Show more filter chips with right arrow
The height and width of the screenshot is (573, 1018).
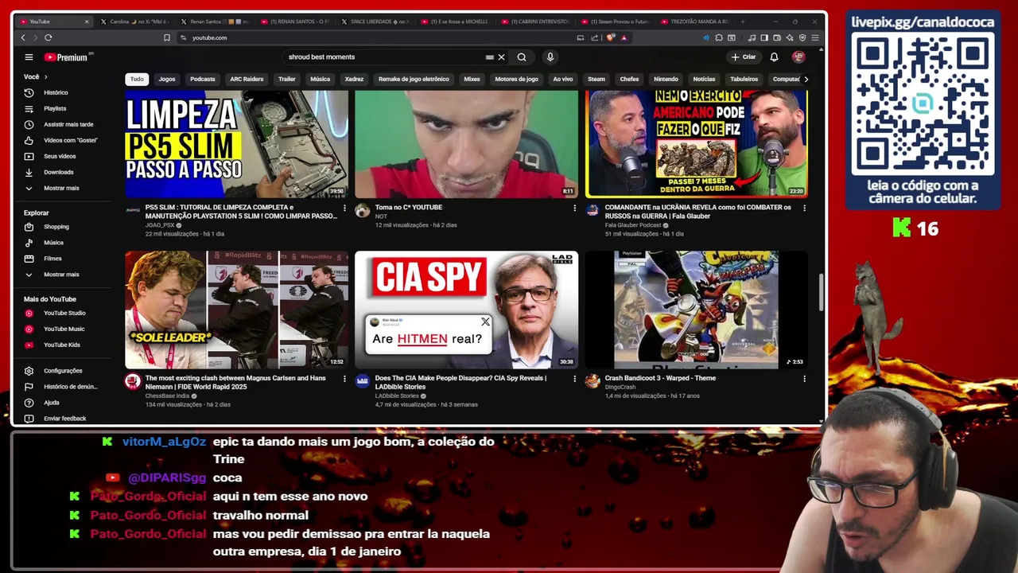[x=806, y=80]
